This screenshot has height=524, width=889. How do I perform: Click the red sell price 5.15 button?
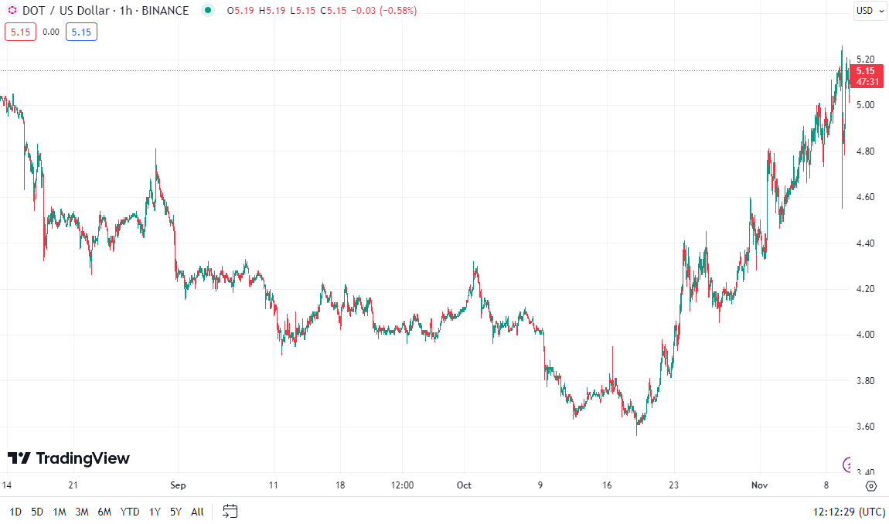(20, 32)
